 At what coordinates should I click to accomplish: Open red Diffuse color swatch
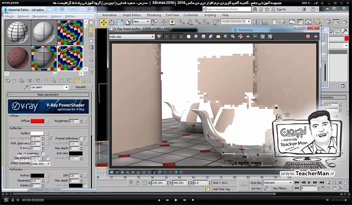[x=37, y=121]
